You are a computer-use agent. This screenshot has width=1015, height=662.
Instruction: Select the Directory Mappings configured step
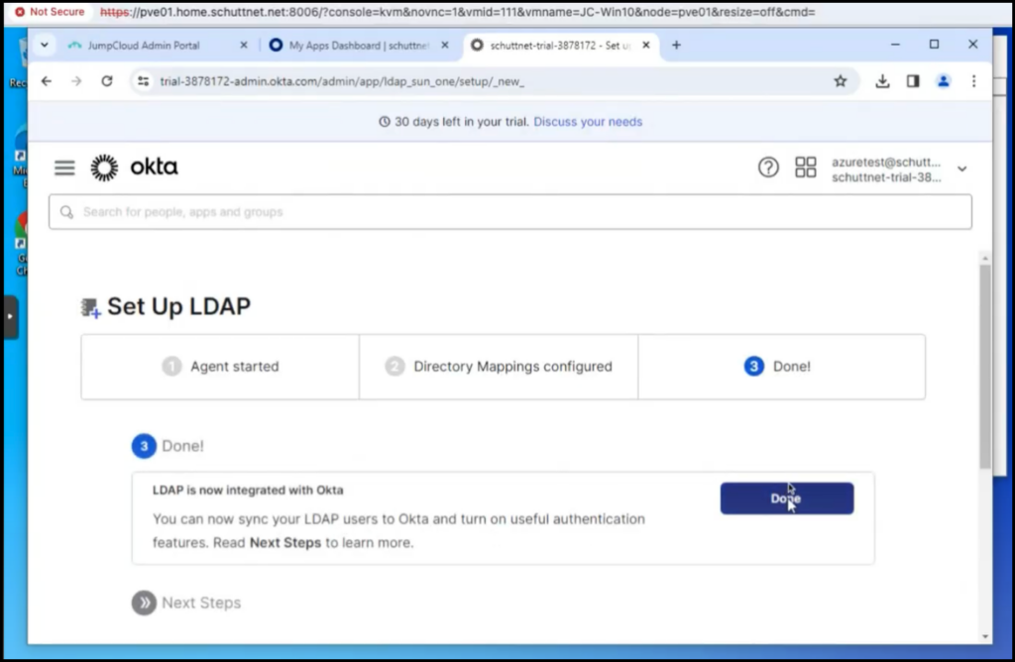499,367
